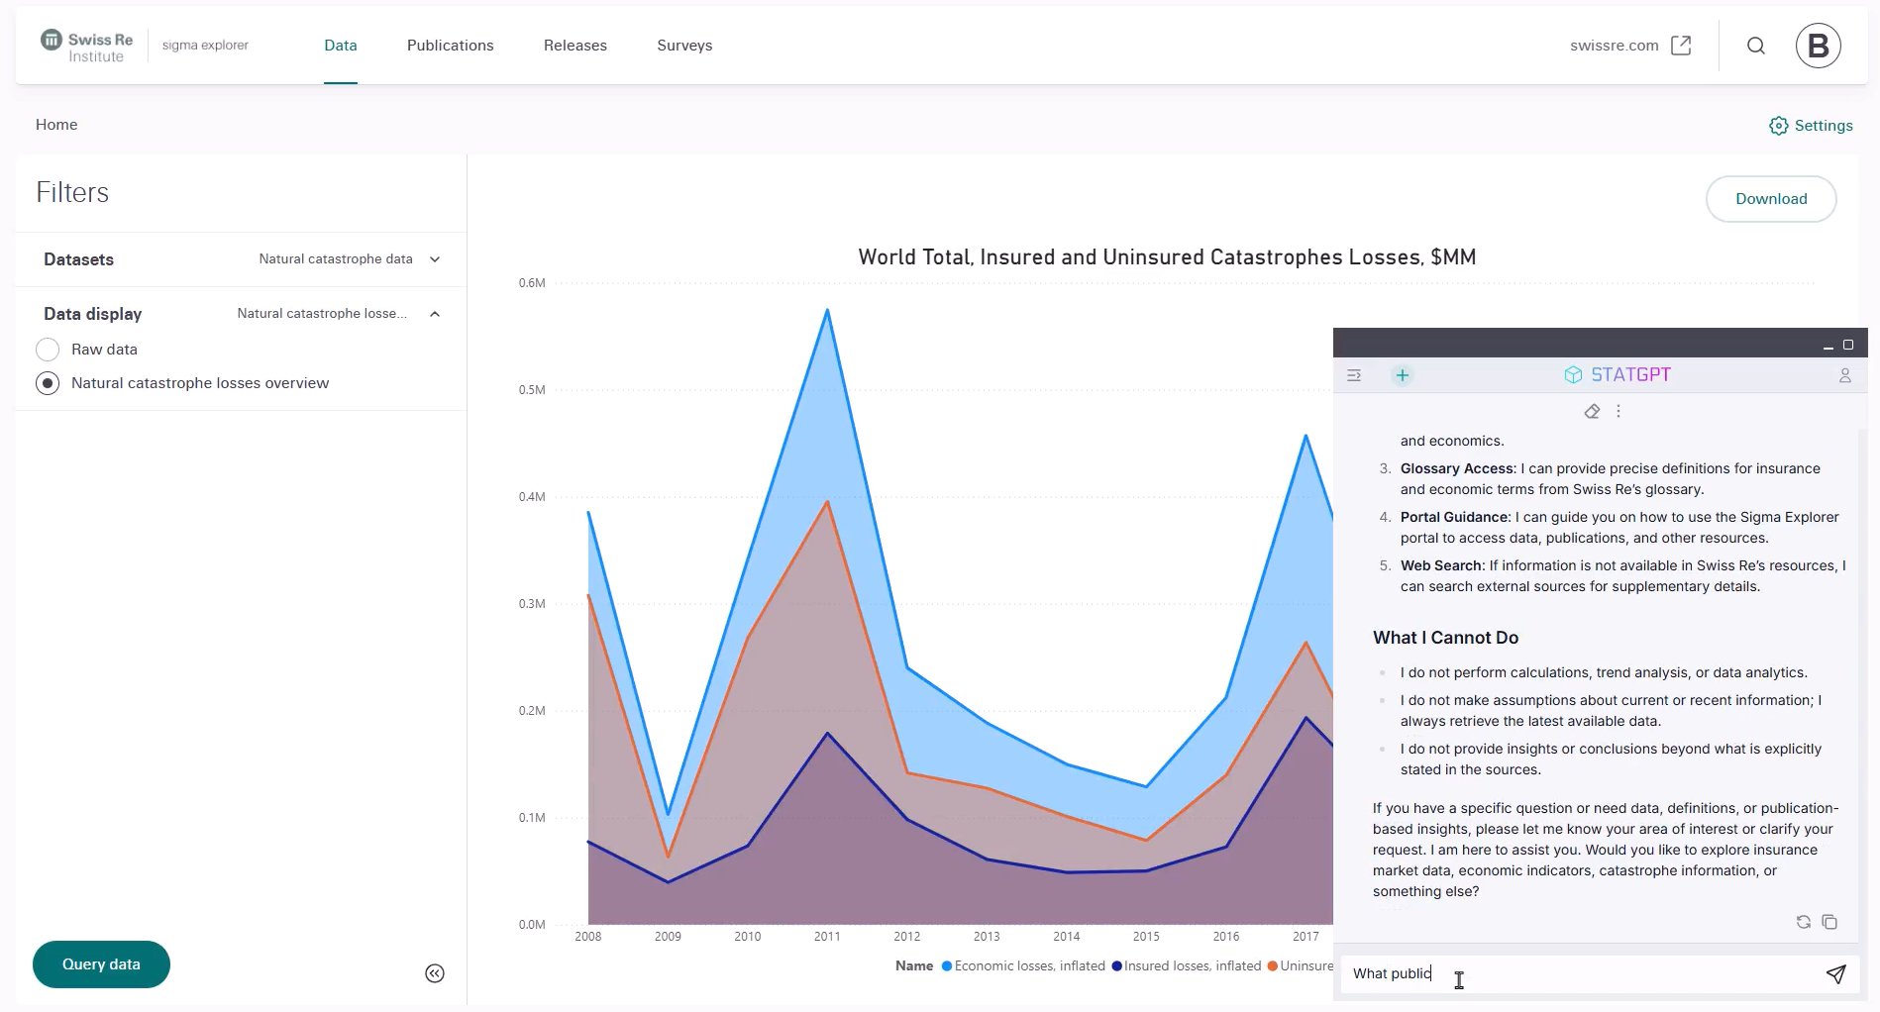Select the Raw data radio button
Image resolution: width=1880 pixels, height=1012 pixels.
click(x=48, y=350)
